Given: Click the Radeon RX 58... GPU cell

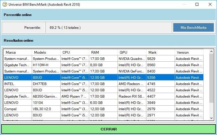Looking at the screenshot, I should point(132,96).
